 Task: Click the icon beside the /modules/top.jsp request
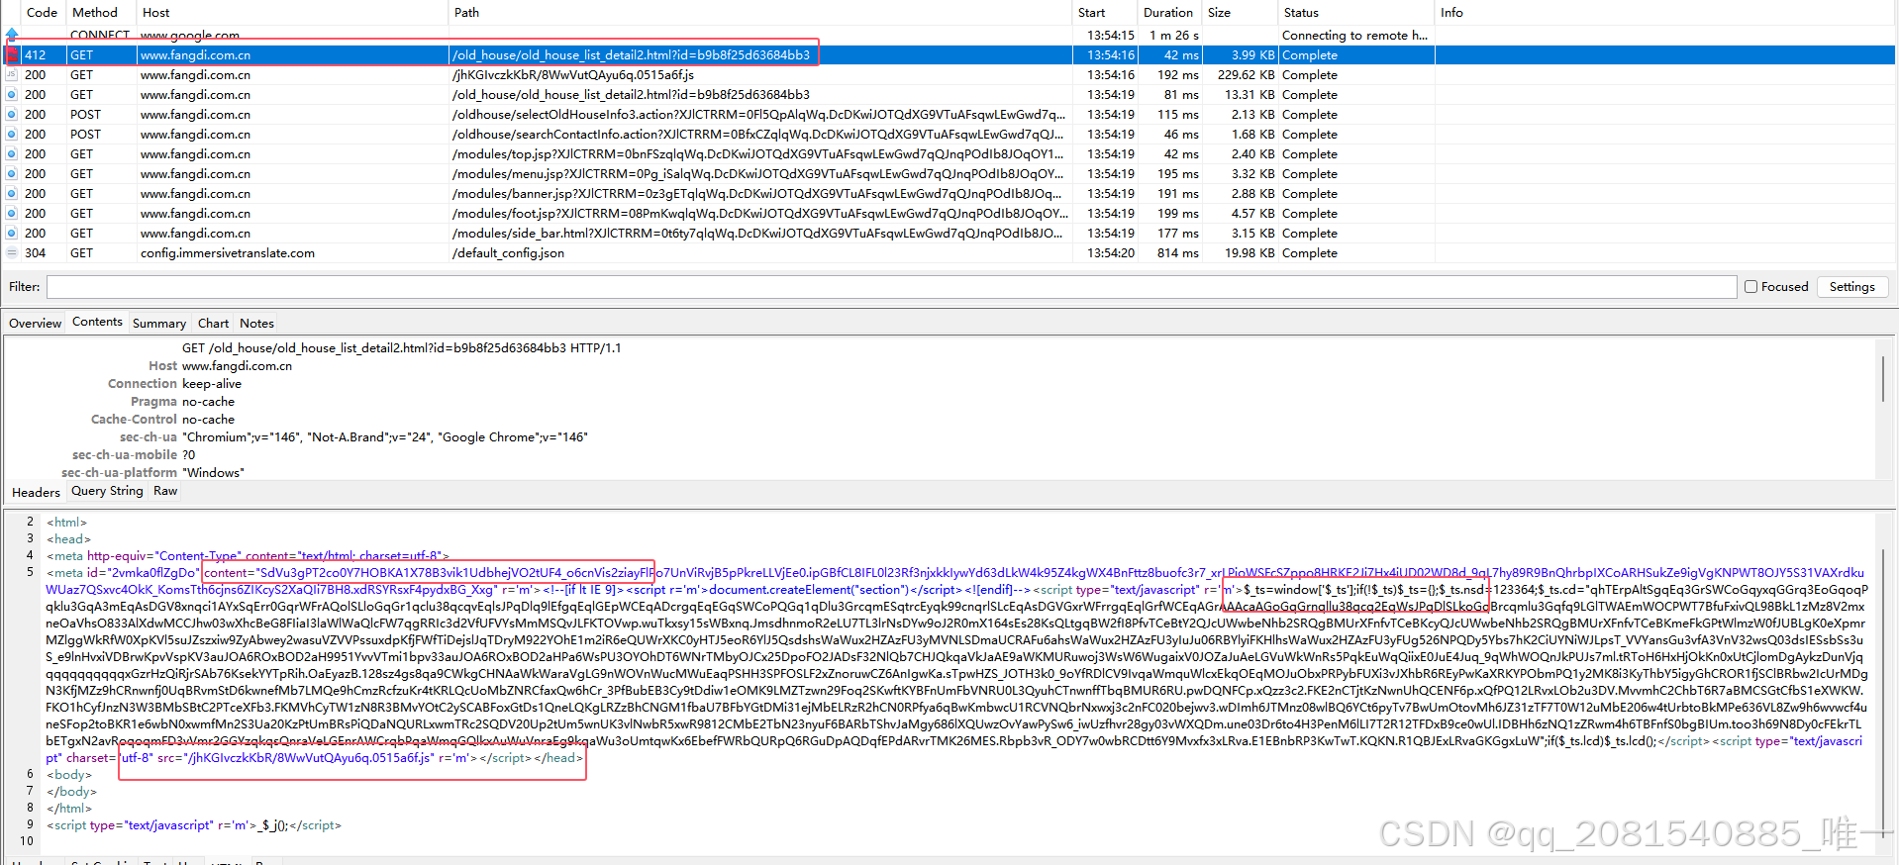click(x=12, y=154)
